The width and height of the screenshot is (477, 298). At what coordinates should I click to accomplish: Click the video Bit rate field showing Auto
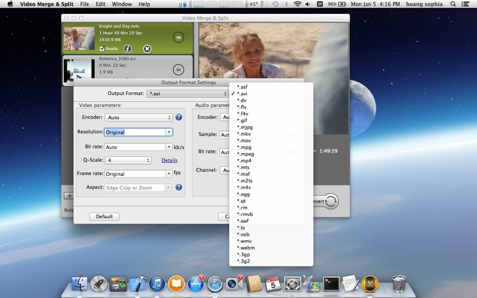pyautogui.click(x=135, y=147)
